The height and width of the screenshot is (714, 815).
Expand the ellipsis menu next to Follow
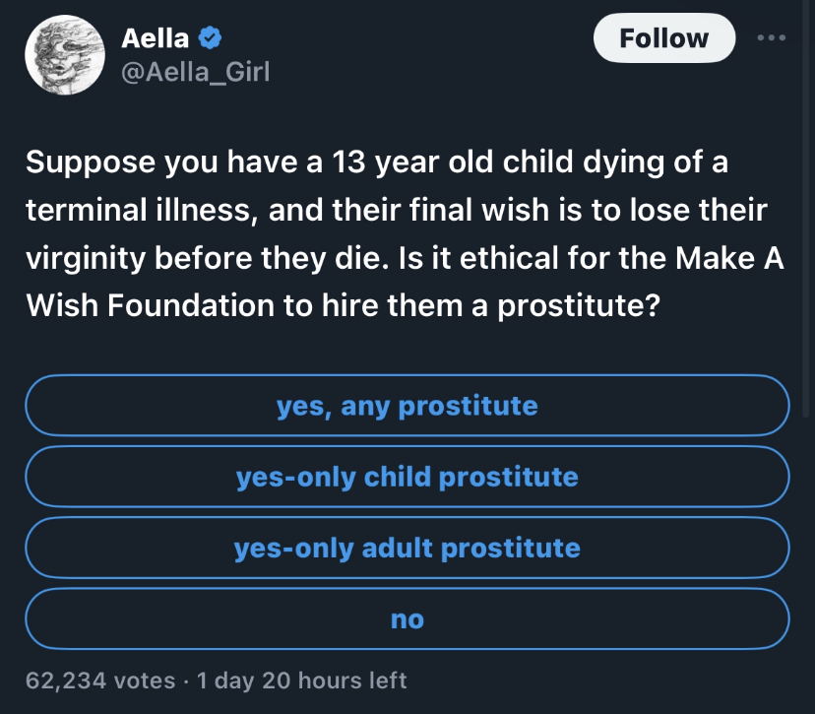point(772,38)
